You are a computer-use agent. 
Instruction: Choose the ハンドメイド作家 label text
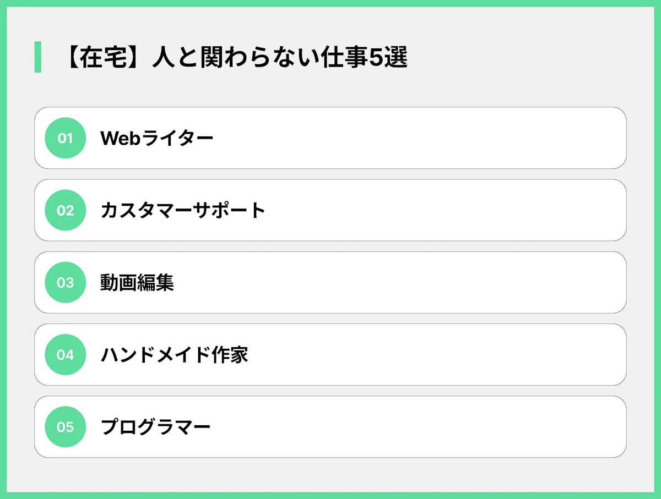coord(174,354)
